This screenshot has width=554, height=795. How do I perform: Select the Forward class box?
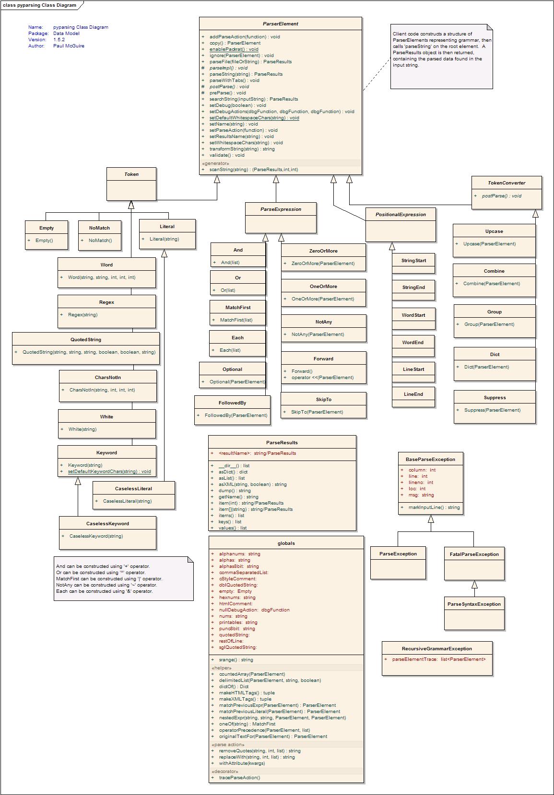point(323,368)
